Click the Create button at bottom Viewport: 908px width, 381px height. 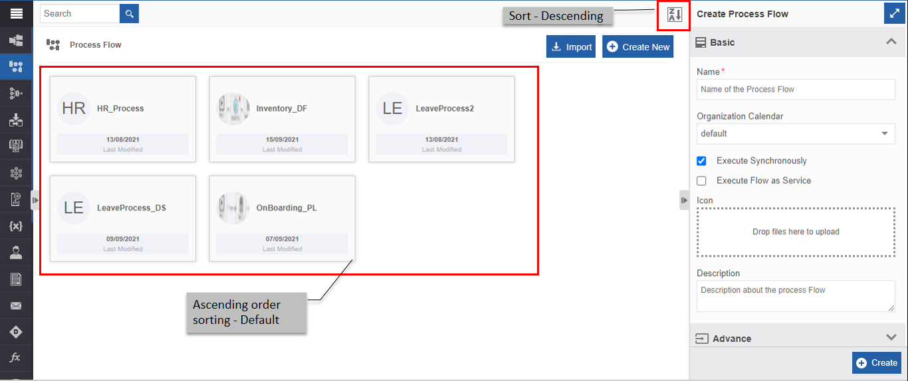click(x=877, y=362)
